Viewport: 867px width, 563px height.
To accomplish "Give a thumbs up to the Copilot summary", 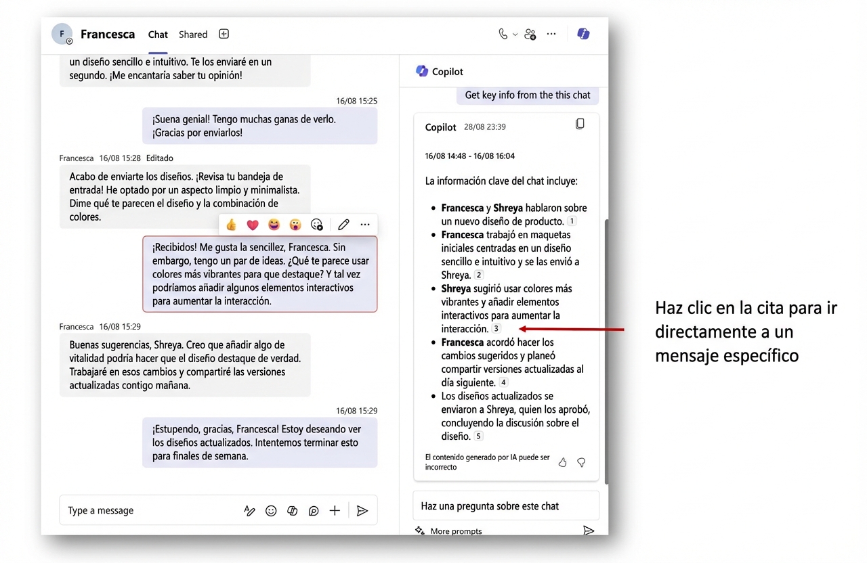I will (562, 462).
